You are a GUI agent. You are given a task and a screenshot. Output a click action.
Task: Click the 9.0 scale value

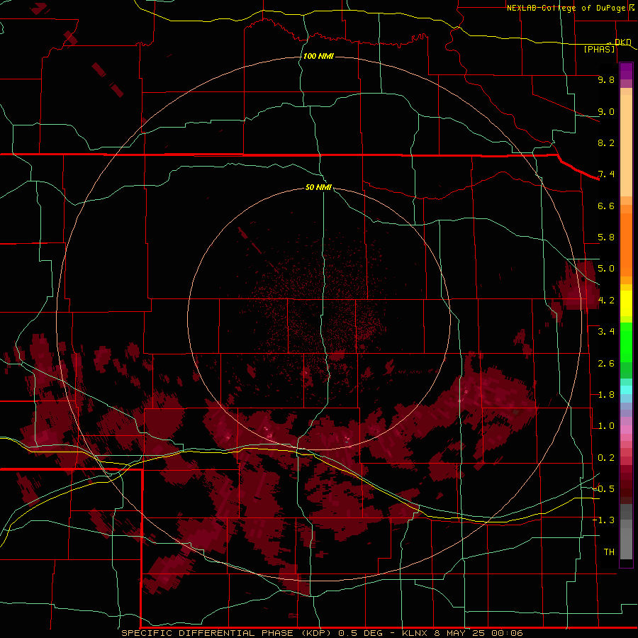[x=606, y=111]
